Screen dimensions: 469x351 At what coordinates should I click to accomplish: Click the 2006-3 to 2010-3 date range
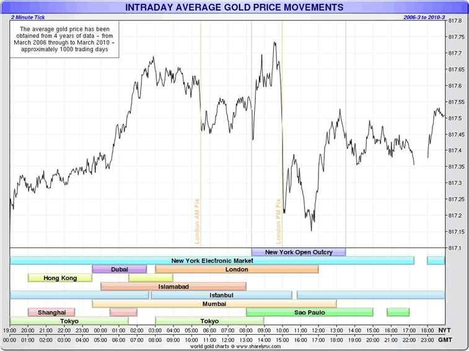click(424, 17)
